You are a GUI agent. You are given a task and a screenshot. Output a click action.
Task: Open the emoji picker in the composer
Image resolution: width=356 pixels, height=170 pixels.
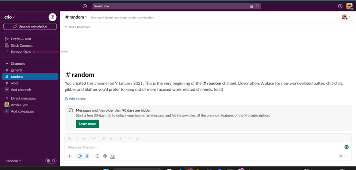[97, 156]
